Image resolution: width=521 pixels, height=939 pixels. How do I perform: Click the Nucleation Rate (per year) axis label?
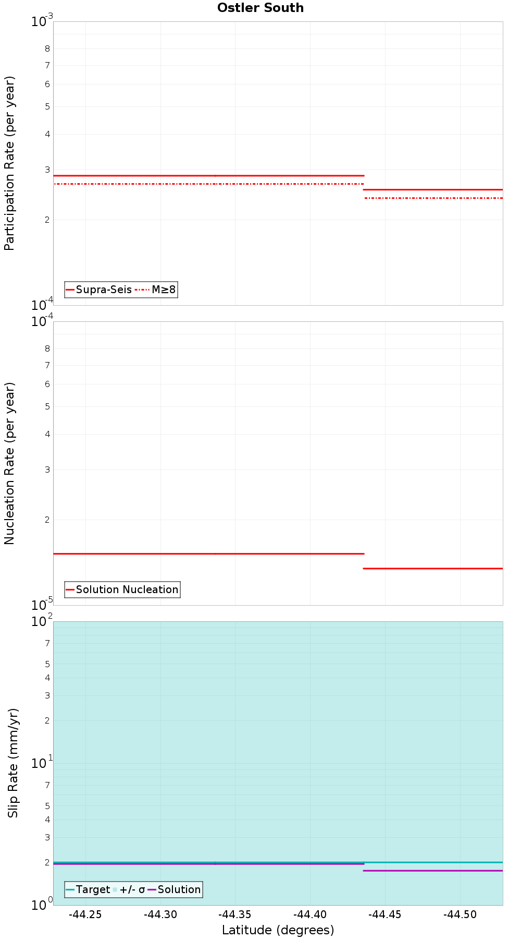pos(10,463)
